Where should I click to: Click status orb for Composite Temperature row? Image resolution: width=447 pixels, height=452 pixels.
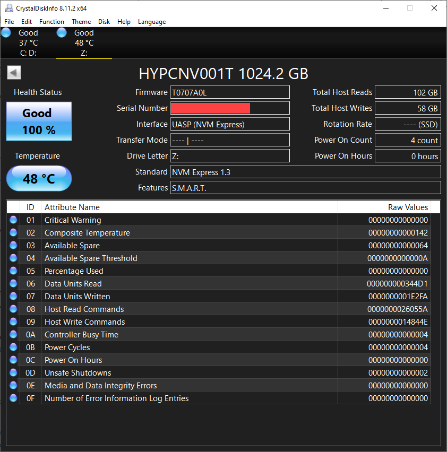tap(13, 232)
